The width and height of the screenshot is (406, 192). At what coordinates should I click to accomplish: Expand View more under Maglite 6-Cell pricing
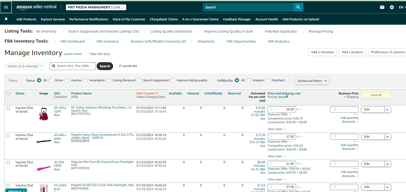click(x=277, y=156)
